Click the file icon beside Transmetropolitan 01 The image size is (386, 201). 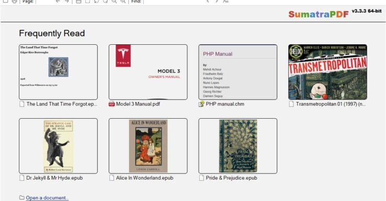click(x=291, y=104)
